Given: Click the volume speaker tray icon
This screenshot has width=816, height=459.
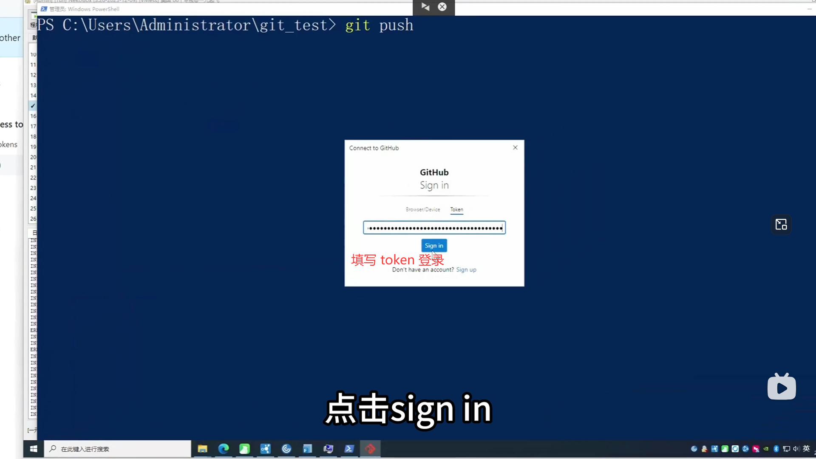Looking at the screenshot, I should tap(796, 449).
